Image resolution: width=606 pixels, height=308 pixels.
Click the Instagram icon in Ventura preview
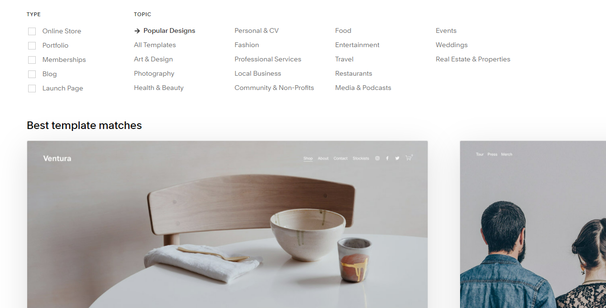click(377, 158)
